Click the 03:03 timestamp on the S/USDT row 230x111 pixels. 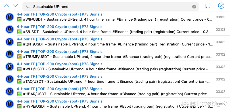(x=220, y=29)
